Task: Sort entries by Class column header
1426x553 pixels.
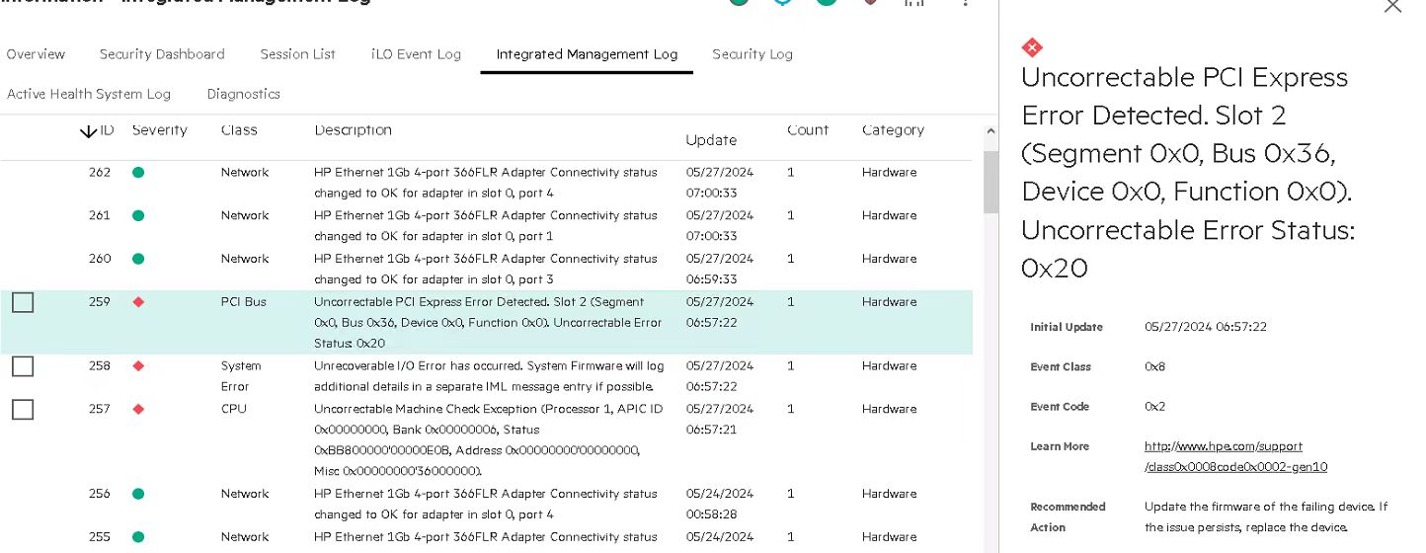Action: pyautogui.click(x=239, y=130)
